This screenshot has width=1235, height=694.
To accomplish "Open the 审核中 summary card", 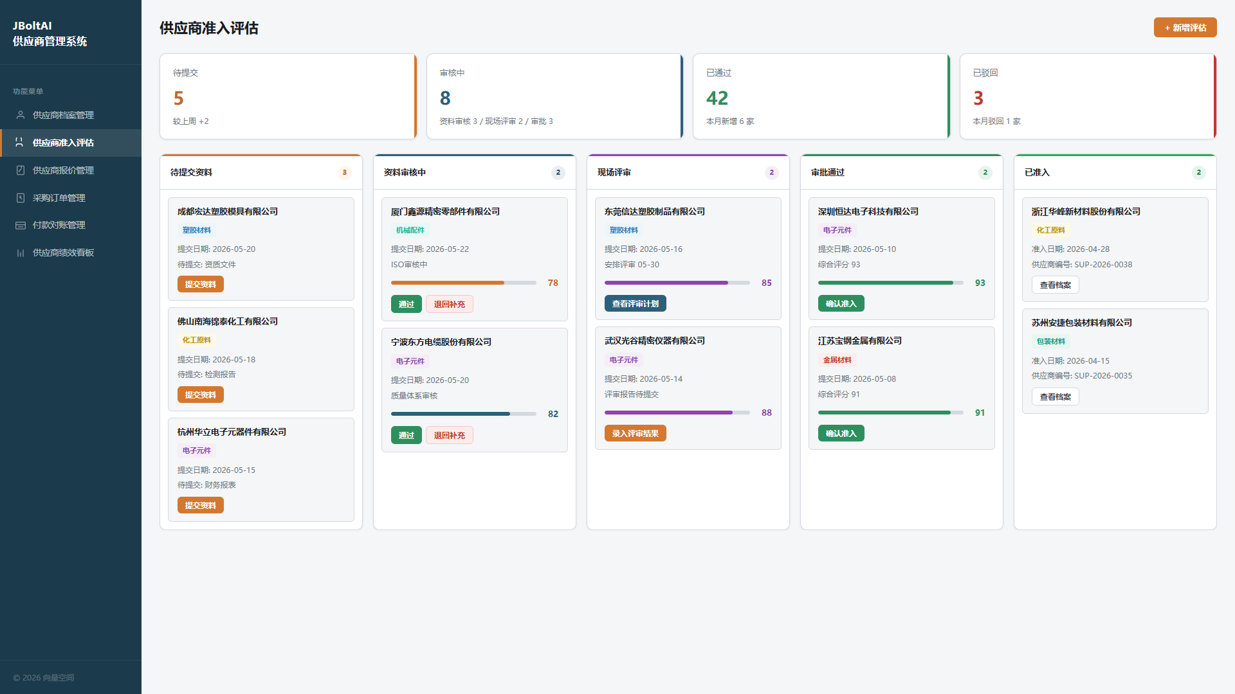I will pos(554,96).
